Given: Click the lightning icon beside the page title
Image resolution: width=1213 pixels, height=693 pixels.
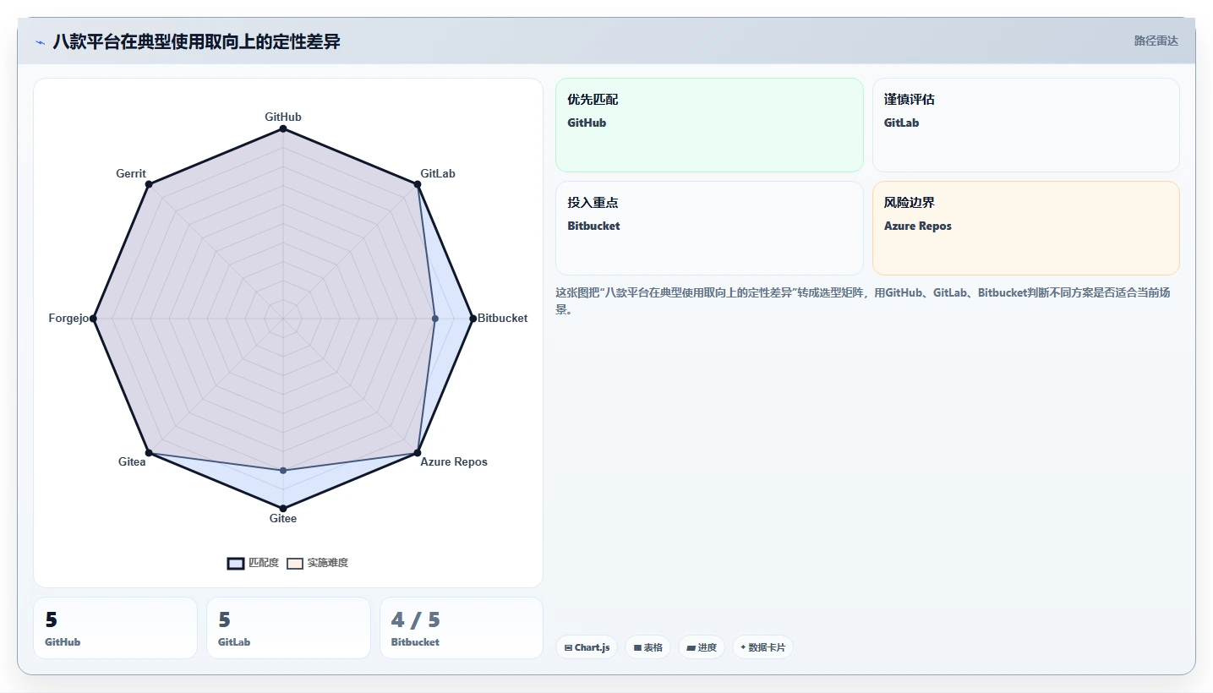Looking at the screenshot, I should [40, 42].
